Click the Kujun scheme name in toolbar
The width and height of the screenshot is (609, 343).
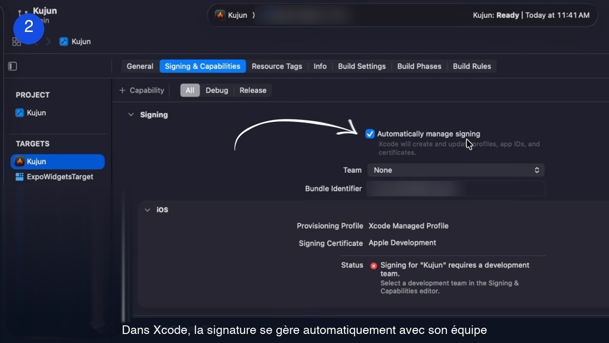pyautogui.click(x=237, y=15)
